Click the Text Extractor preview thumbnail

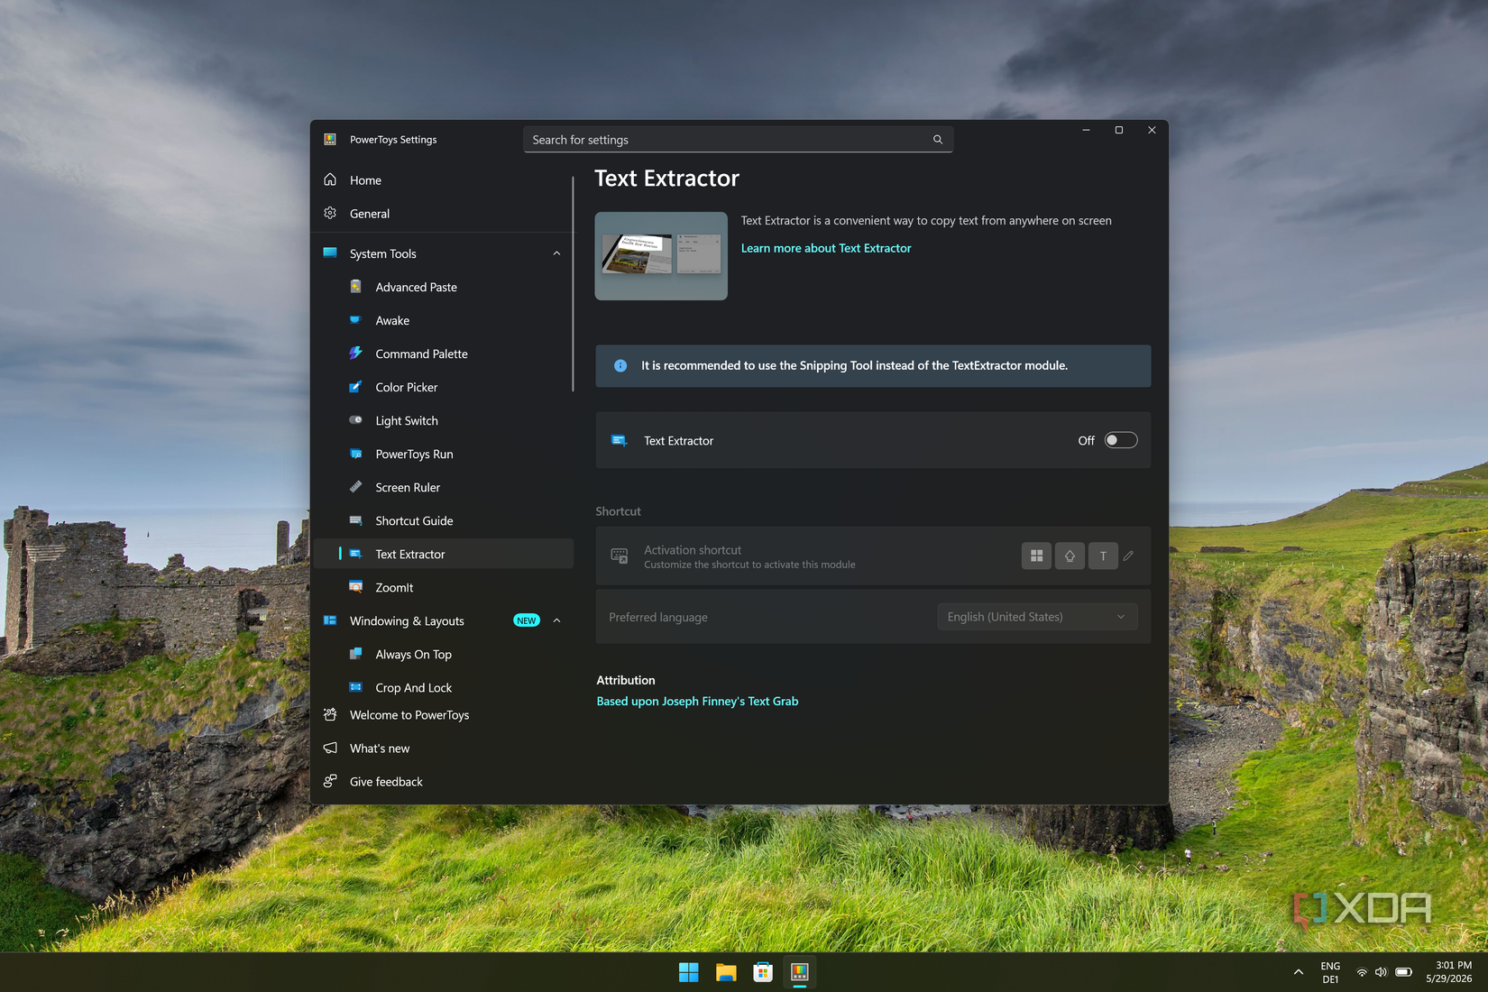pyautogui.click(x=661, y=256)
